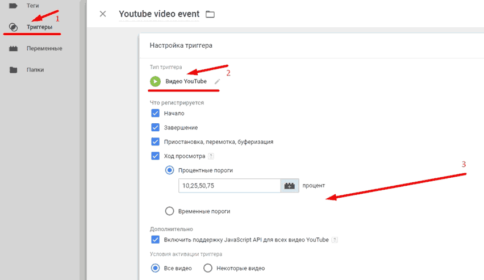Click the Условия активации триггера label

coord(186,254)
